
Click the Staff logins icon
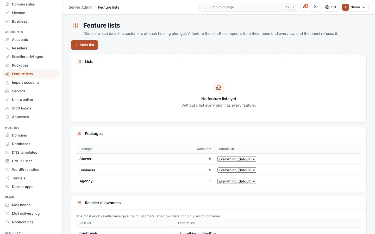coord(7,108)
